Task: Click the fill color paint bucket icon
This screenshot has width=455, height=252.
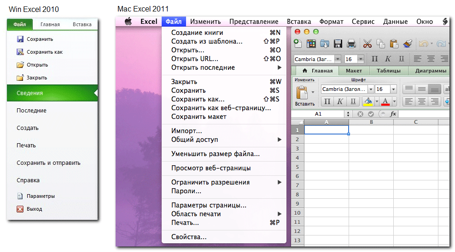Action: (x=368, y=101)
